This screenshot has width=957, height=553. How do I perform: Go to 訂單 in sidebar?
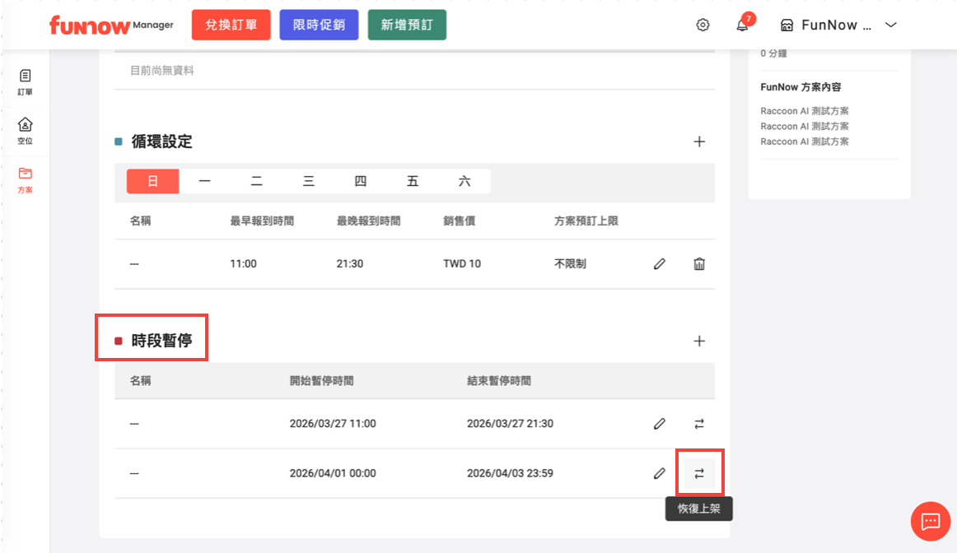[26, 82]
